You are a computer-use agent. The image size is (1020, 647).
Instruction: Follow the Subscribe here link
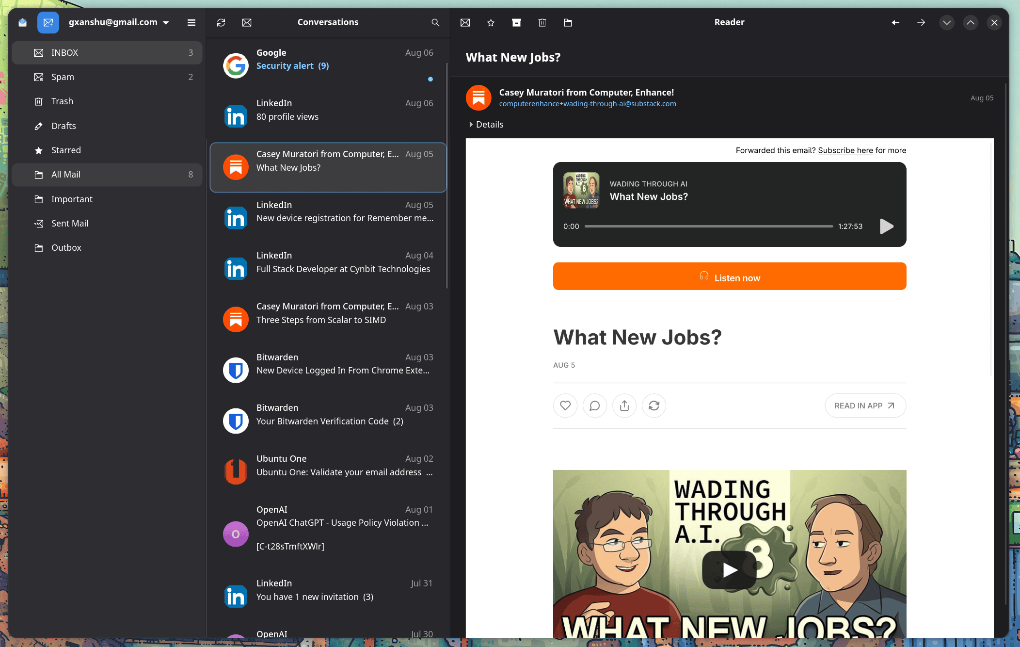click(845, 150)
